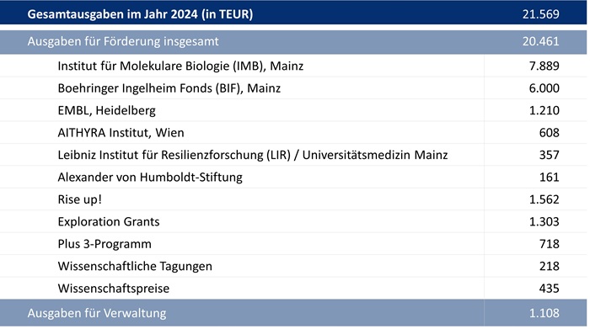Click the EMBL, Heidelberg entry
The image size is (590, 329).
pyautogui.click(x=106, y=110)
